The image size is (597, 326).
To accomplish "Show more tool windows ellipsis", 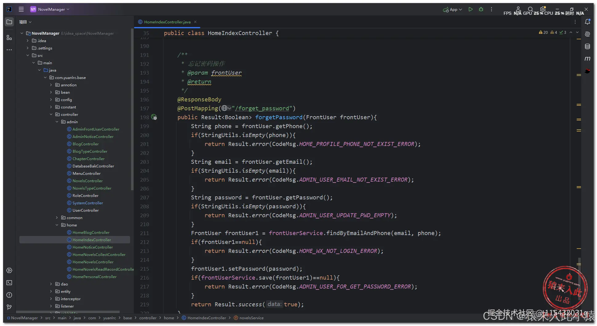I will [x=9, y=49].
